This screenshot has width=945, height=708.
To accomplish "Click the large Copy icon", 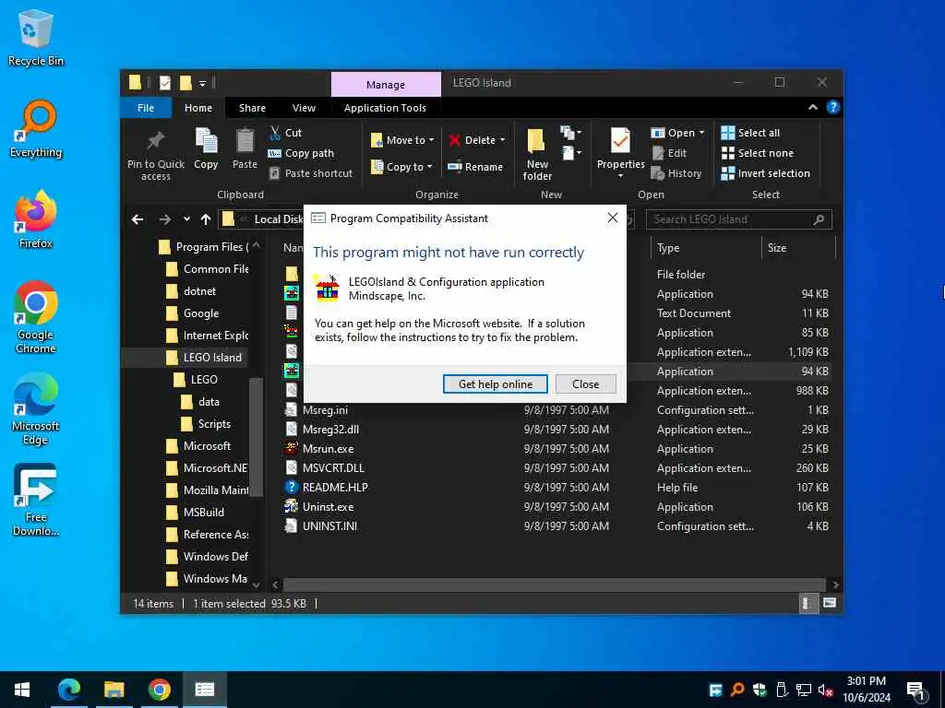I will [x=206, y=148].
